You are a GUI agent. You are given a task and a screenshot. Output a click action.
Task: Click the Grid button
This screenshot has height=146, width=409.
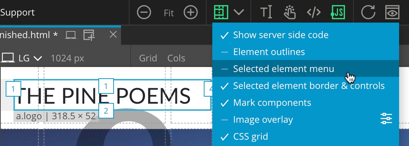(148, 58)
